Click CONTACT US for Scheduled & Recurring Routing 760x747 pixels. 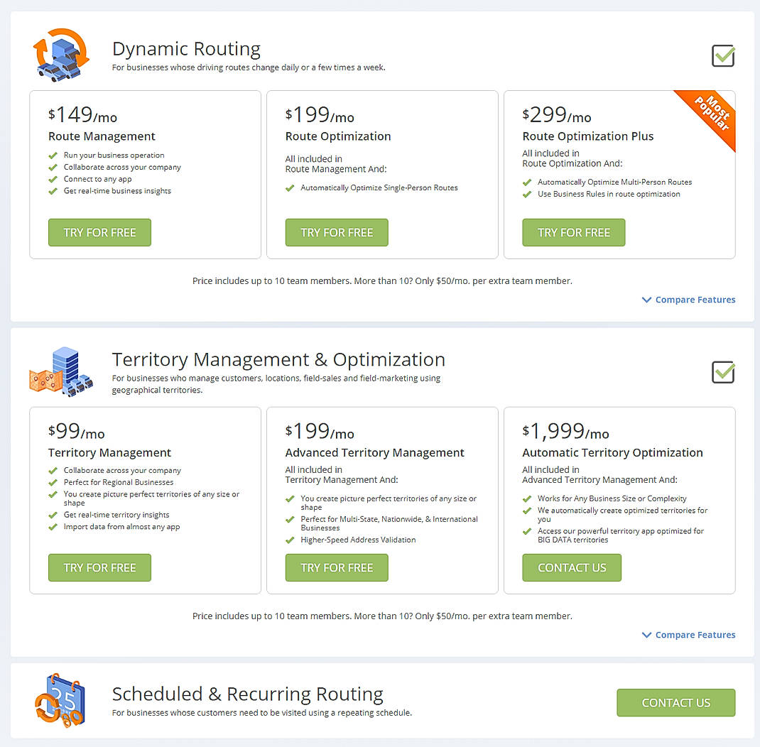pos(675,702)
